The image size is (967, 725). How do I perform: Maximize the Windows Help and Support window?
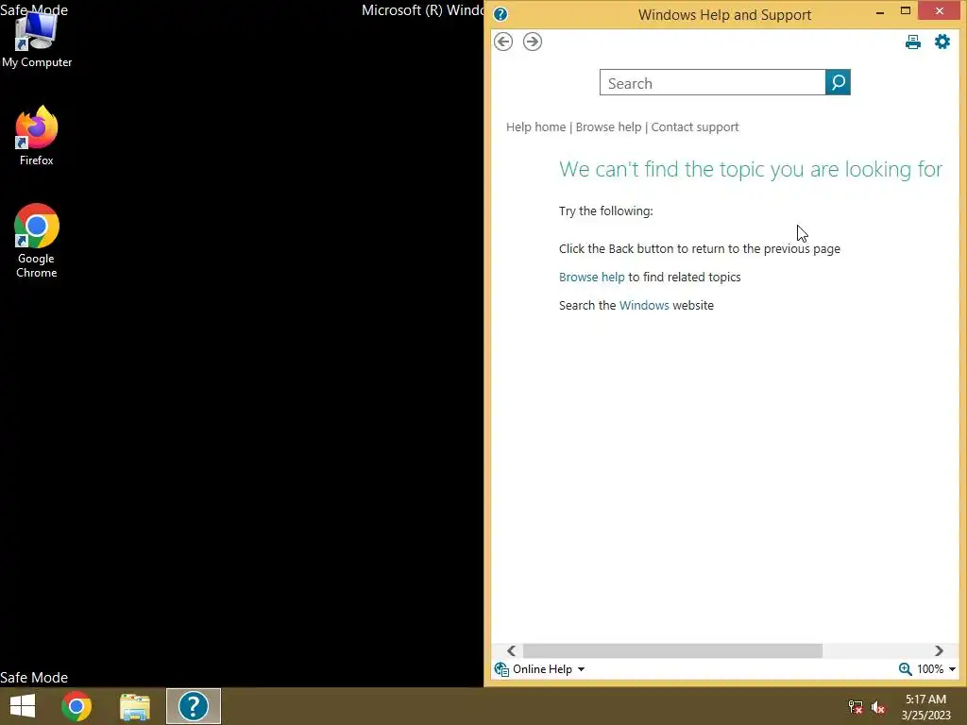pos(906,10)
